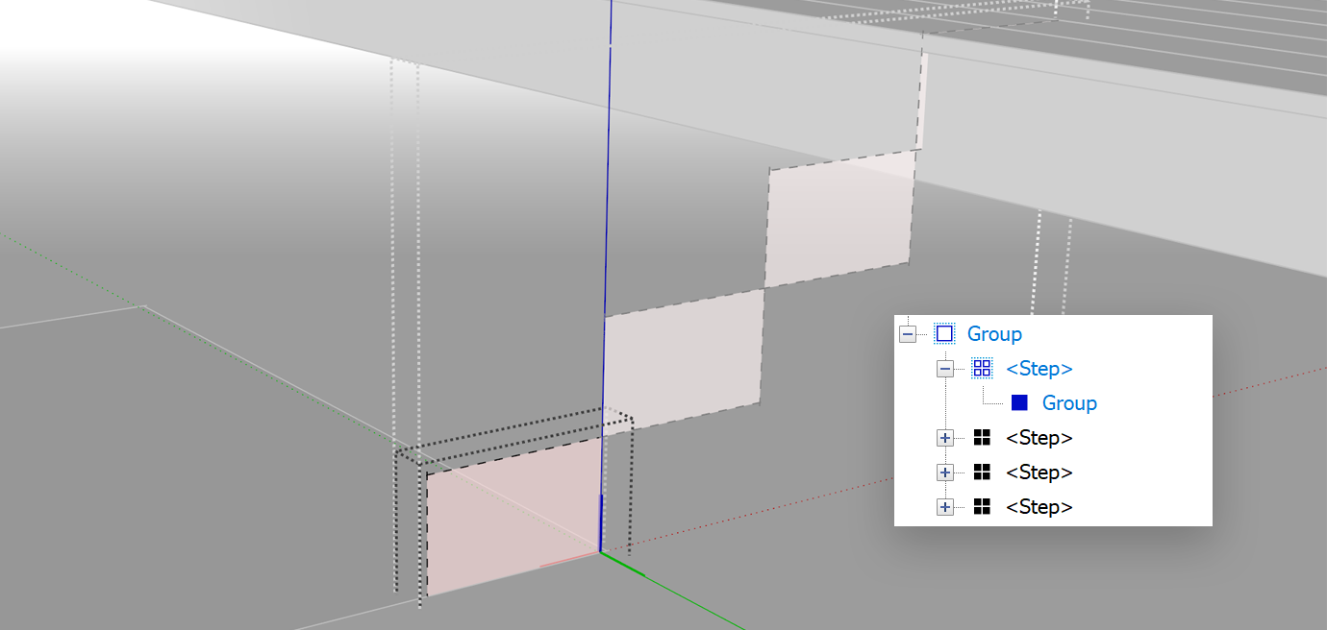Click the middle step face in the viewport

[683, 355]
